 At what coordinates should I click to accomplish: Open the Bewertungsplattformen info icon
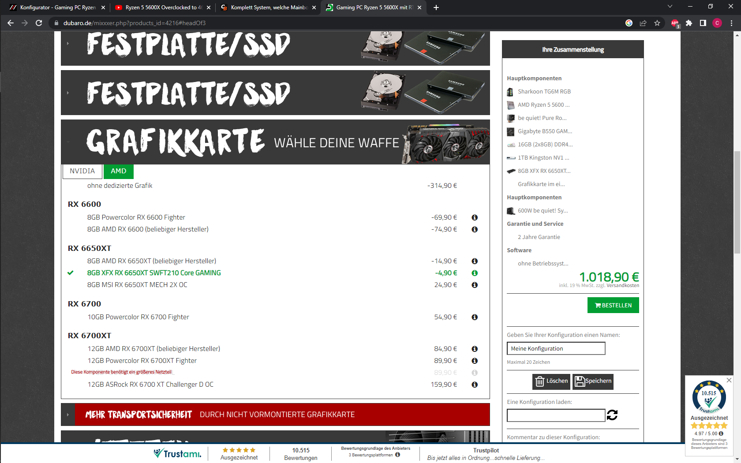(397, 455)
